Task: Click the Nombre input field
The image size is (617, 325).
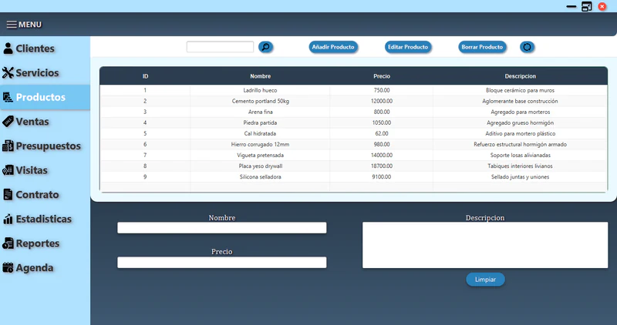Action: pyautogui.click(x=222, y=227)
